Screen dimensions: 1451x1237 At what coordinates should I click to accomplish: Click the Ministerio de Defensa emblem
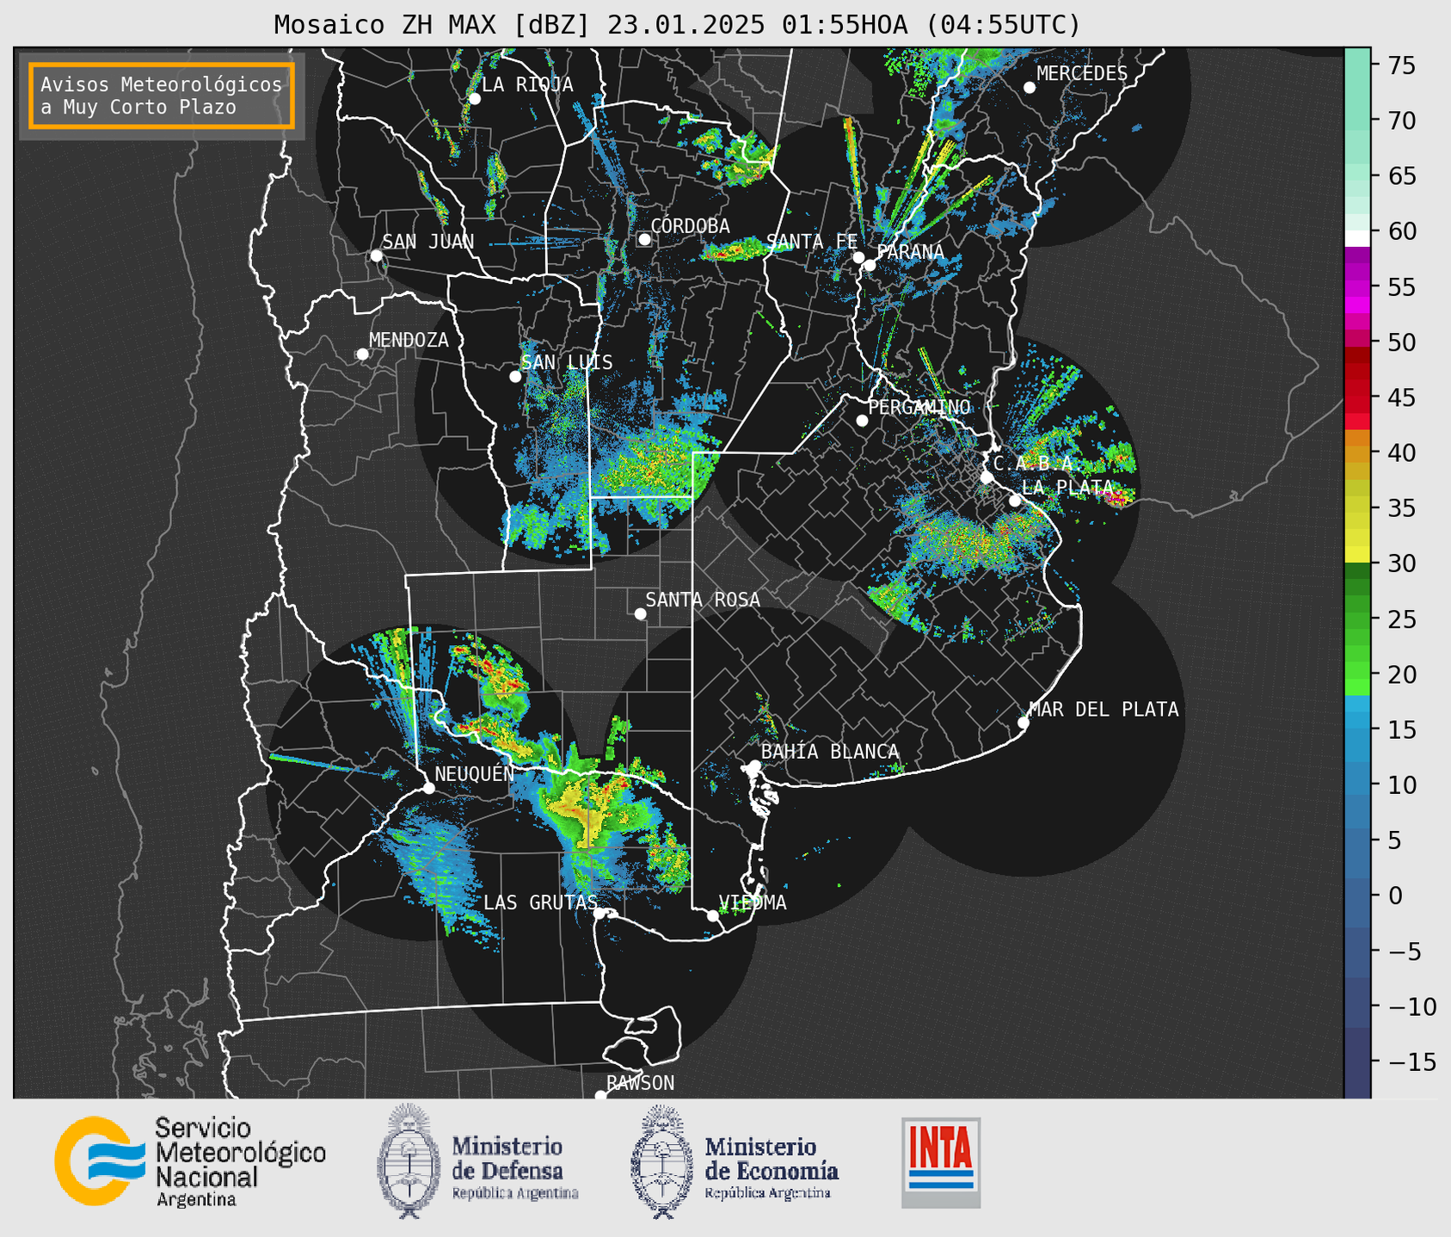click(409, 1161)
